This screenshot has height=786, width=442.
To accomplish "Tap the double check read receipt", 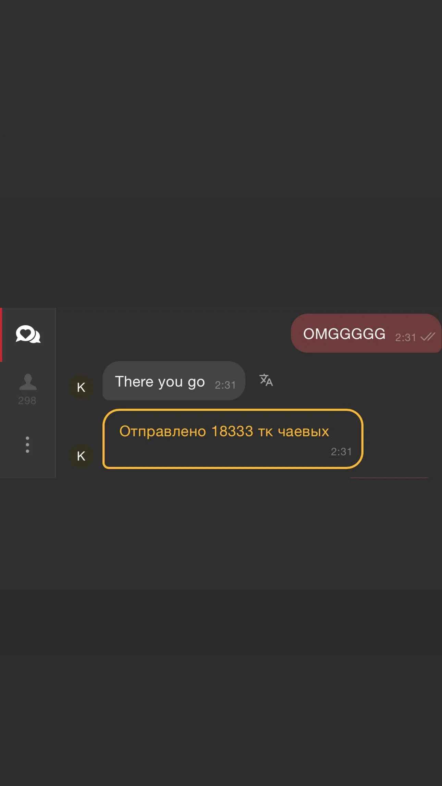I will click(x=428, y=337).
